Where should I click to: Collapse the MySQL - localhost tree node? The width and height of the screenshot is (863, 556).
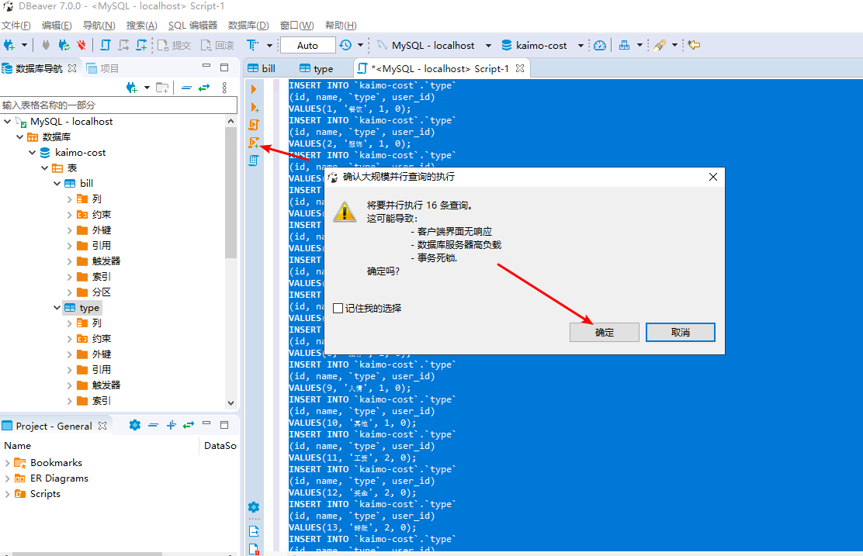coord(7,122)
